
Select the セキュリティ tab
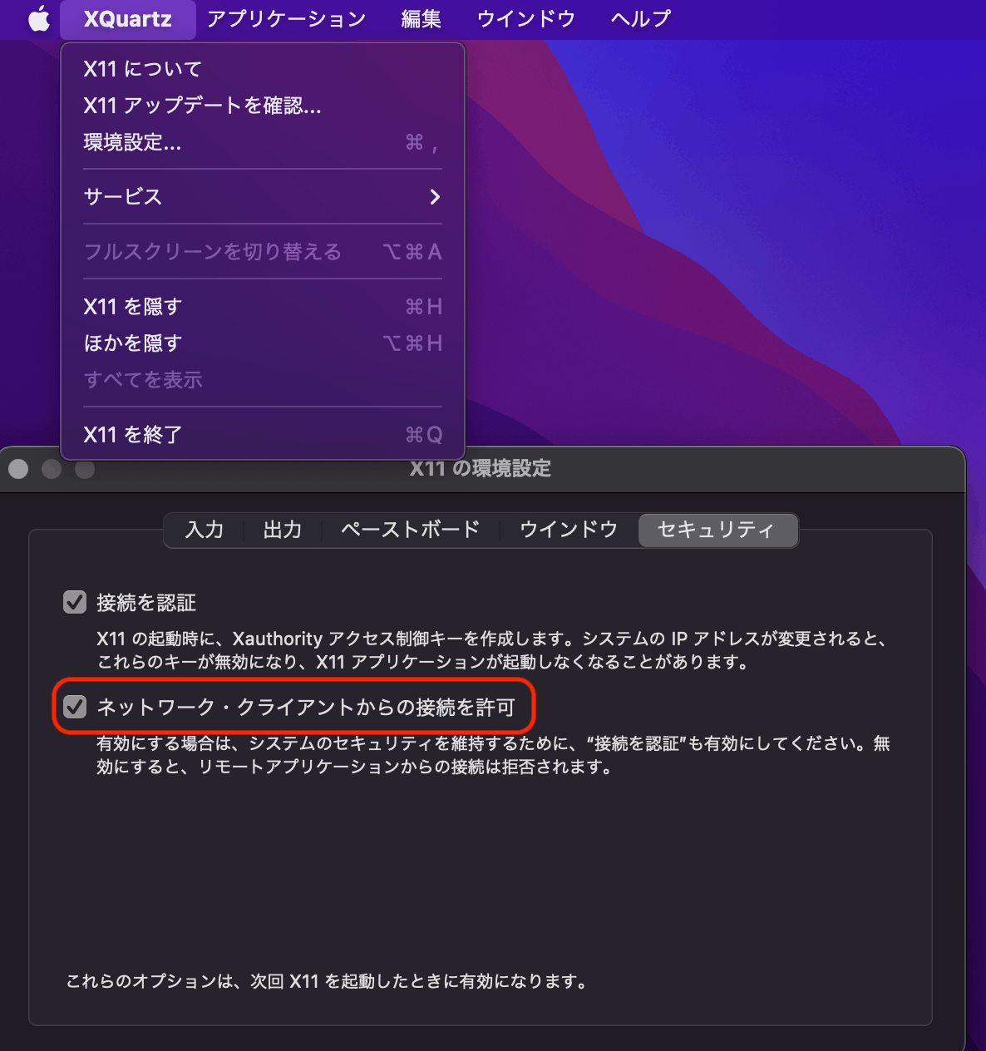click(x=717, y=530)
